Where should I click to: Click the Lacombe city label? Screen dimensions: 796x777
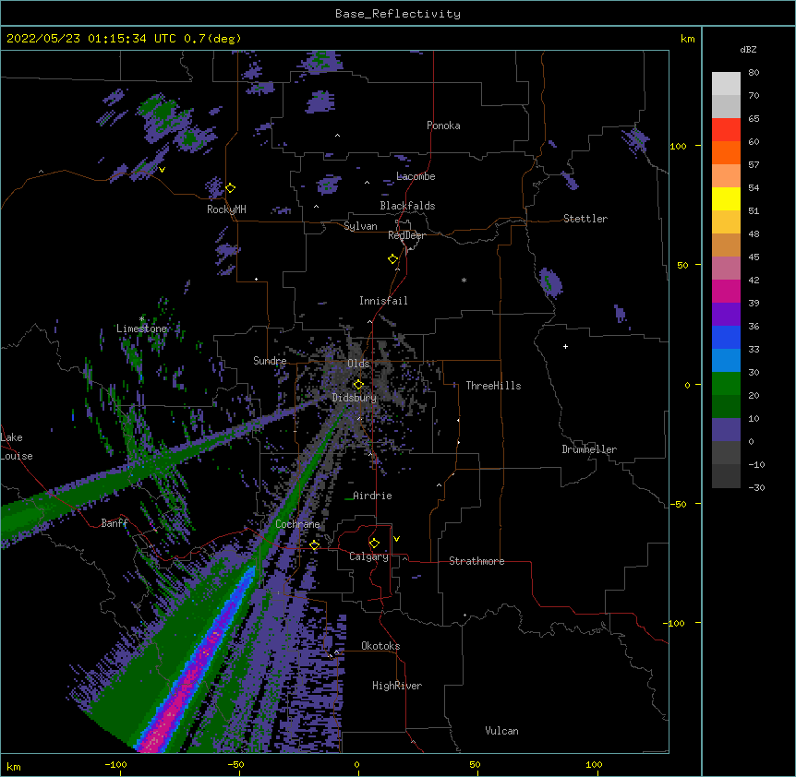[x=416, y=176]
